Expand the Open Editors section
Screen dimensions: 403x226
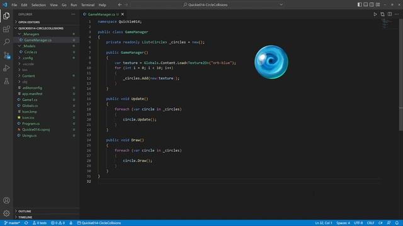coord(46,22)
